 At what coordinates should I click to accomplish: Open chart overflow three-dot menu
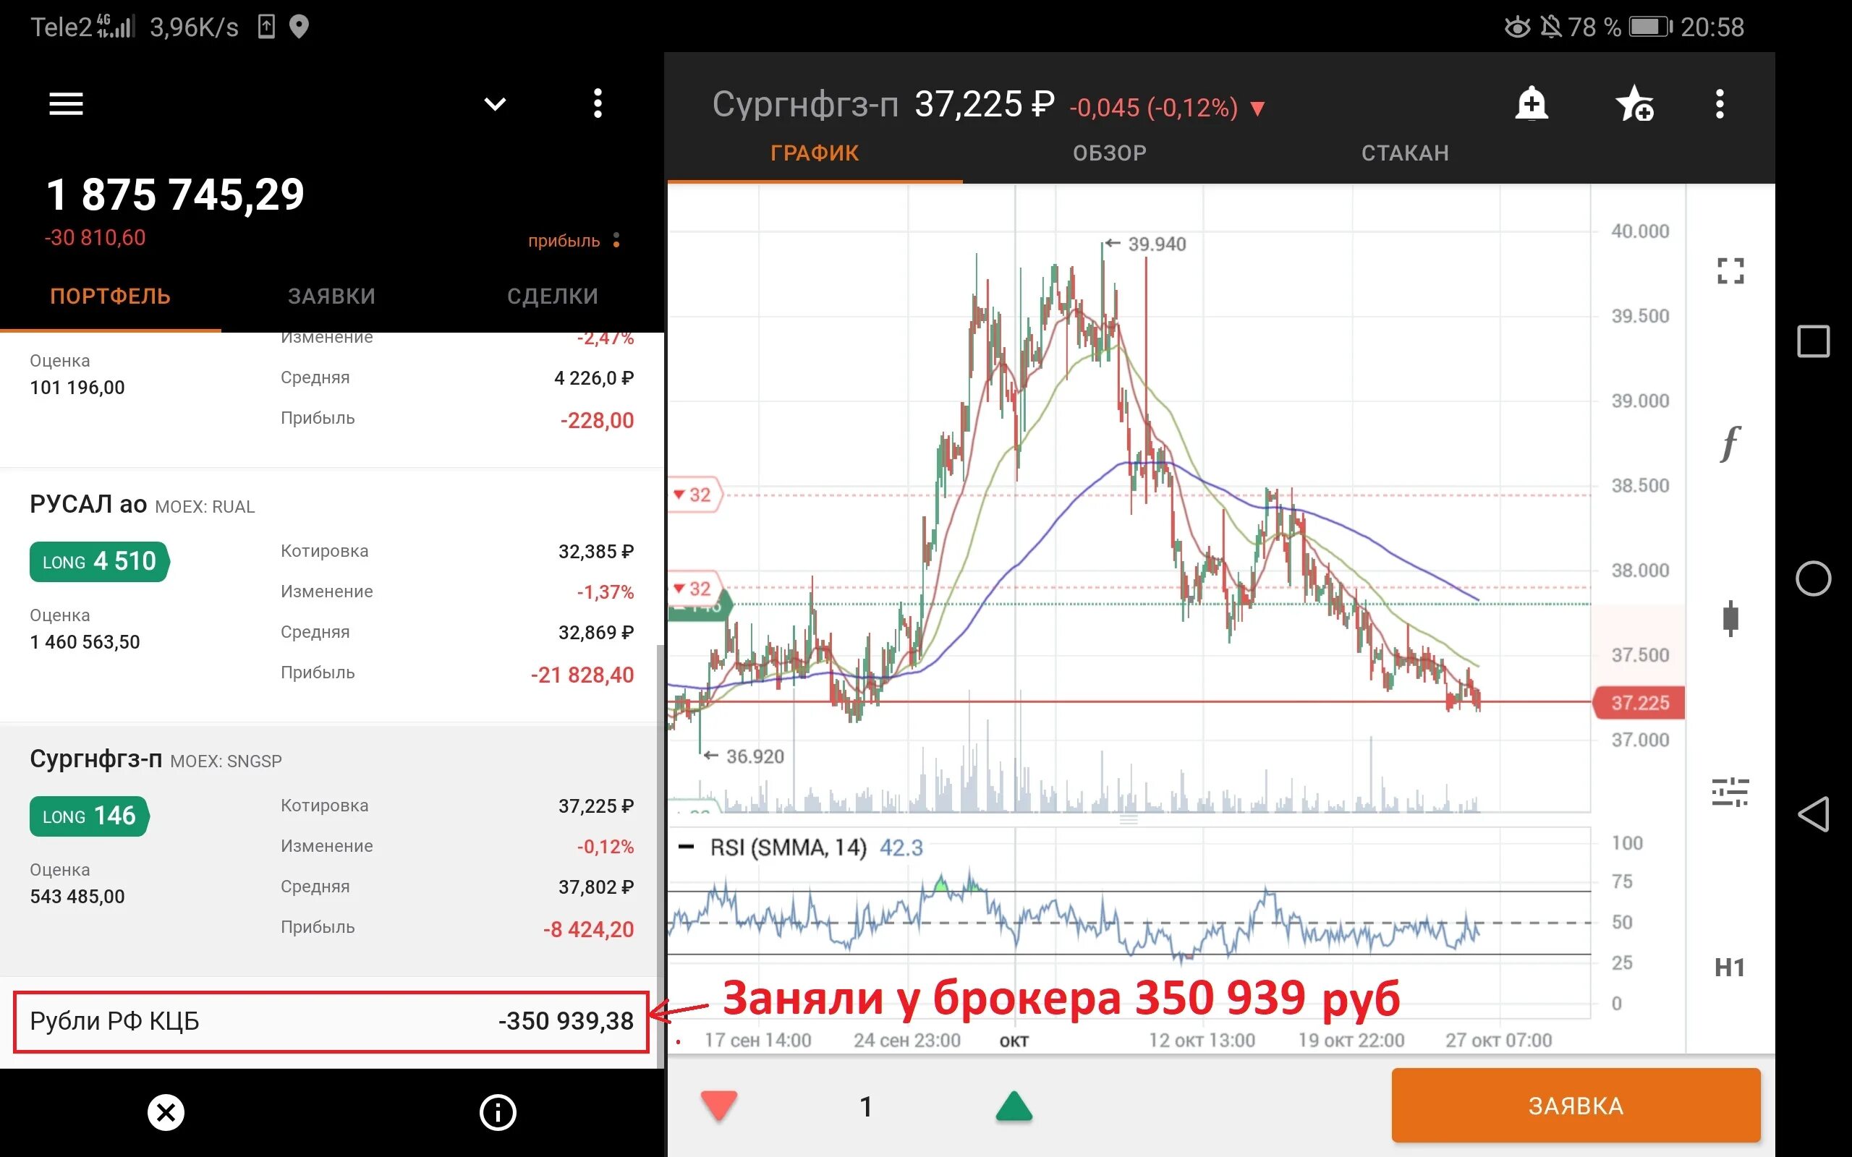click(x=1720, y=104)
